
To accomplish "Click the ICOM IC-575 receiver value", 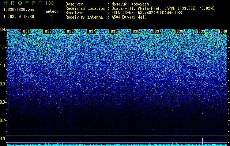I will (x=147, y=13).
